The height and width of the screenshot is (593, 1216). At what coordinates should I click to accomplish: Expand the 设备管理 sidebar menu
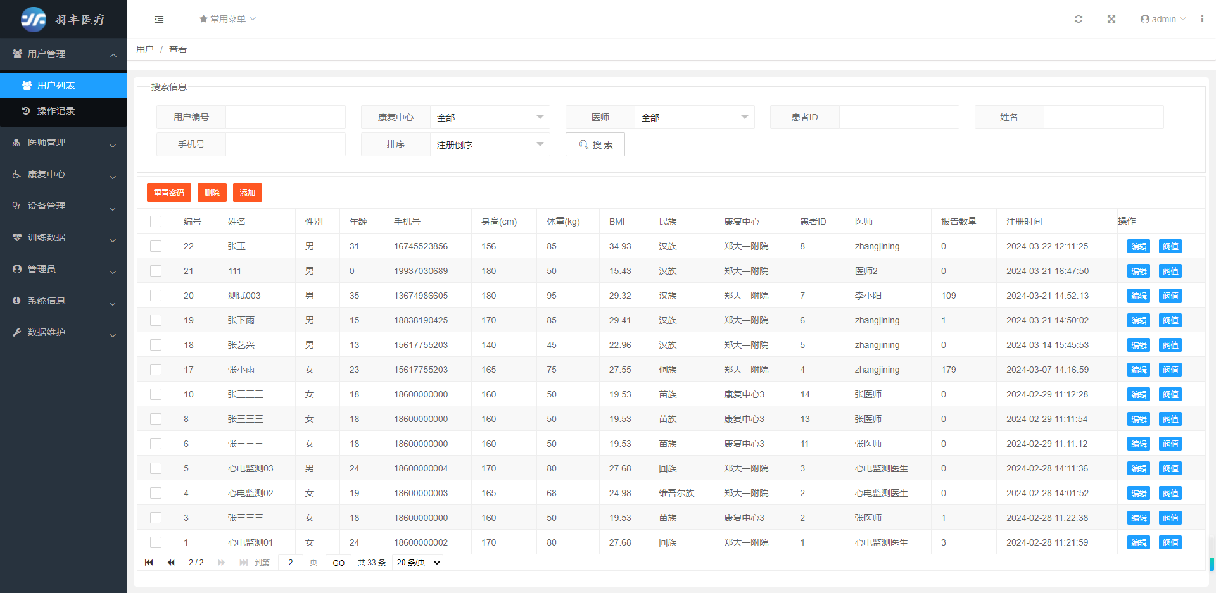[x=63, y=206]
